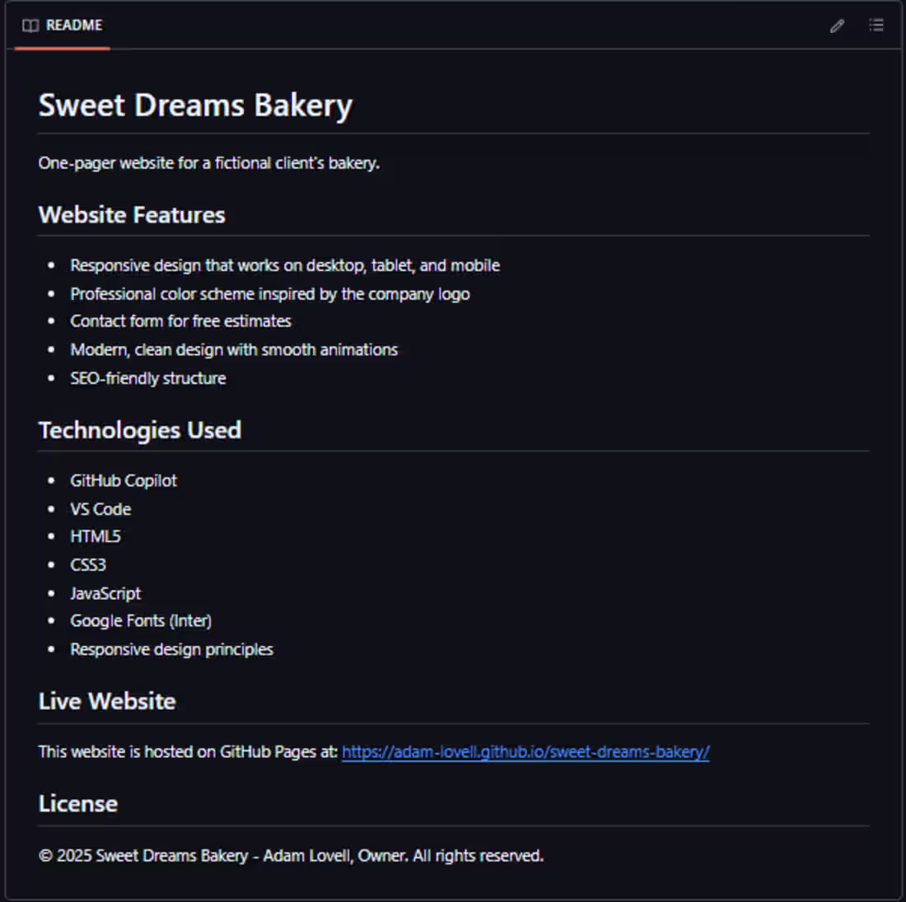
Task: Select the README tab label
Action: tap(74, 26)
